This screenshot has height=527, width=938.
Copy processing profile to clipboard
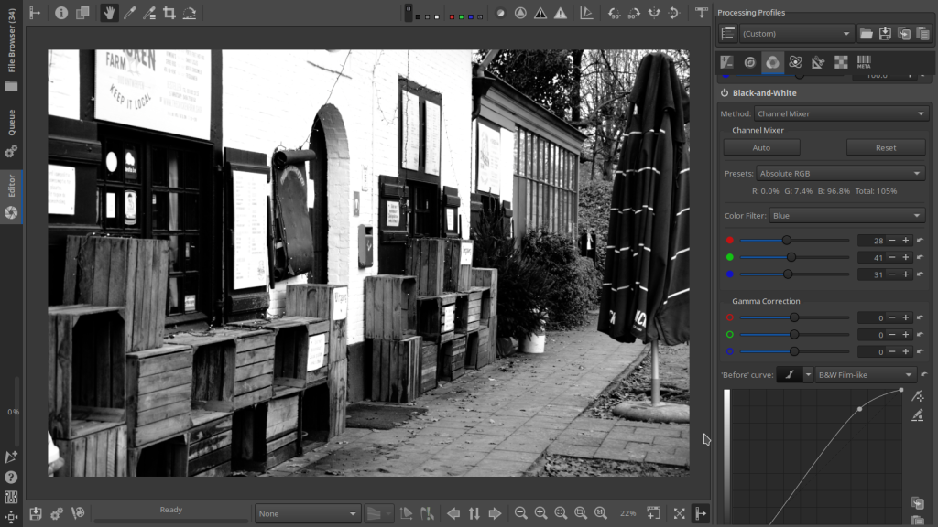pos(904,34)
